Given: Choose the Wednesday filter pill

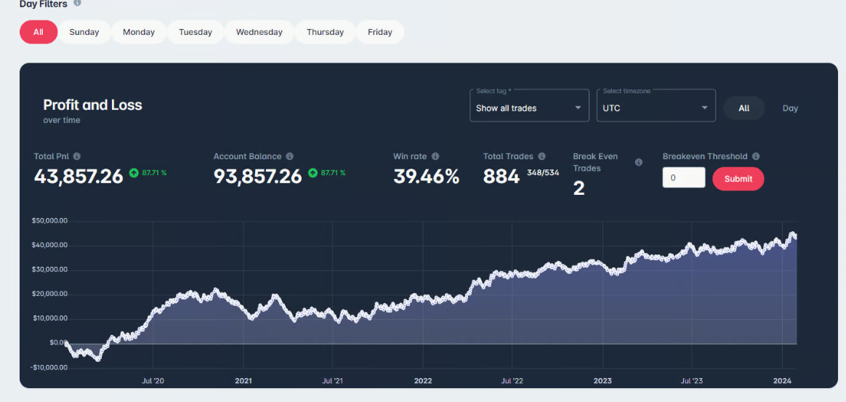Looking at the screenshot, I should coord(259,32).
